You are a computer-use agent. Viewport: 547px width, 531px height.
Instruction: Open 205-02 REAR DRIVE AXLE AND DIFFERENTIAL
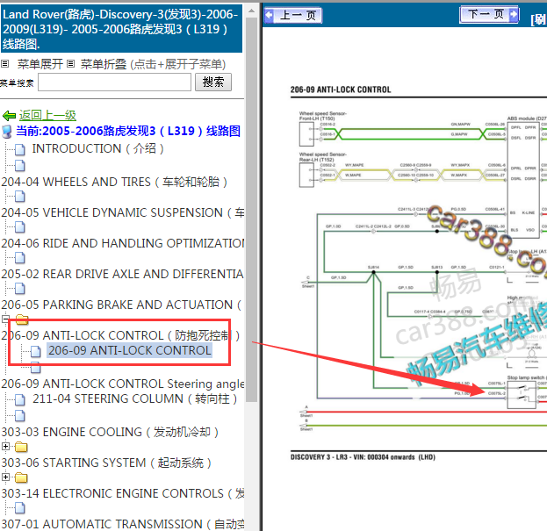[122, 274]
